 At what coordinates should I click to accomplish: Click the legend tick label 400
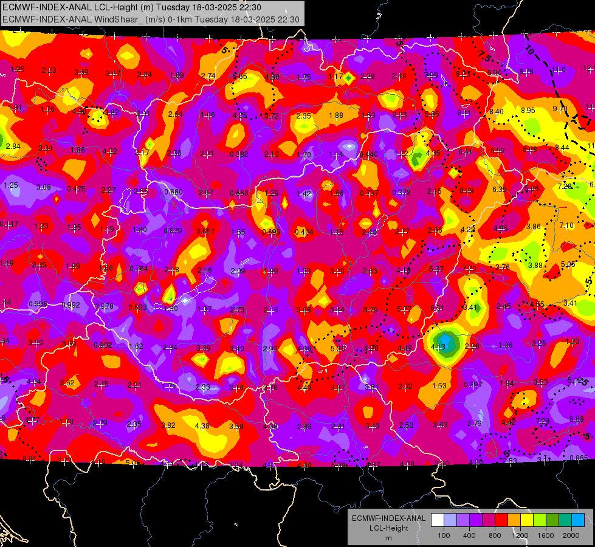469,535
